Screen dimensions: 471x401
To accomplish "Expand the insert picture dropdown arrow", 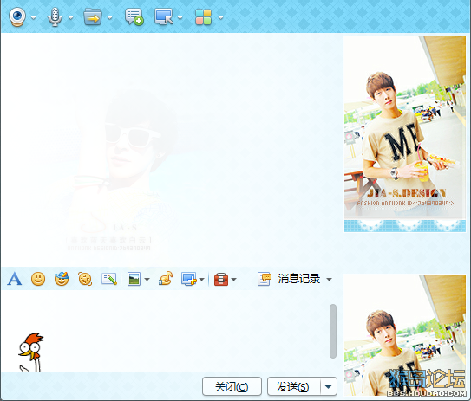I will click(147, 280).
